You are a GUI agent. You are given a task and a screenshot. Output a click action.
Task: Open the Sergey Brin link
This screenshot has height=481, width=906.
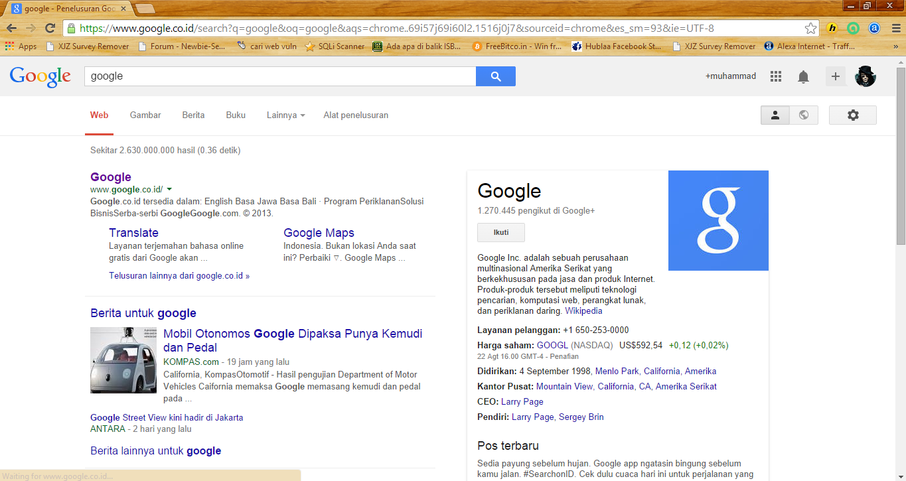pos(581,417)
